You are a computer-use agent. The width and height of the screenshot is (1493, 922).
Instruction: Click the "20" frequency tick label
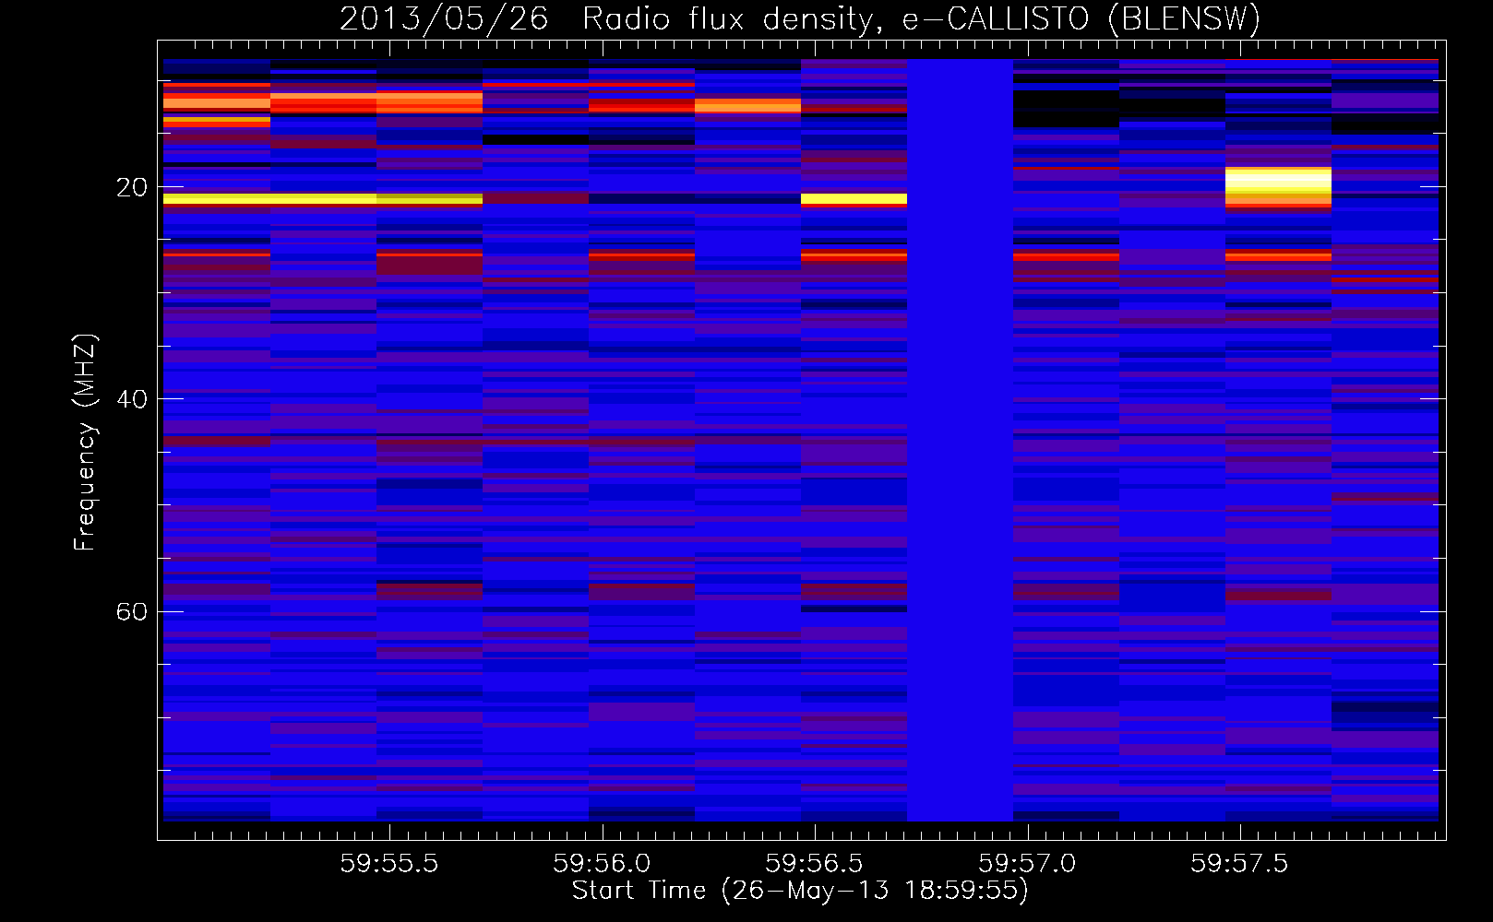coord(132,187)
